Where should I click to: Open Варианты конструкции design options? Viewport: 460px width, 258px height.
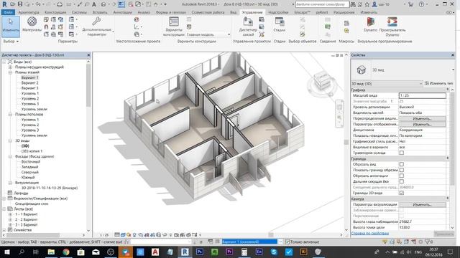(x=174, y=27)
